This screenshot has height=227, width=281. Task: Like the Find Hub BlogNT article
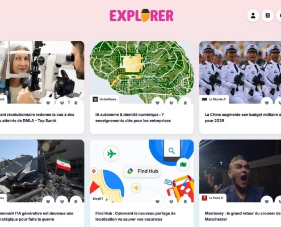point(157,201)
